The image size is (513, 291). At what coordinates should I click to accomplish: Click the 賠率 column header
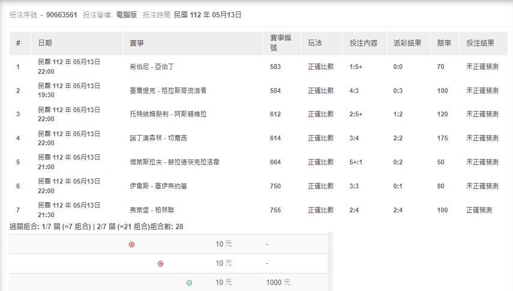coord(444,43)
